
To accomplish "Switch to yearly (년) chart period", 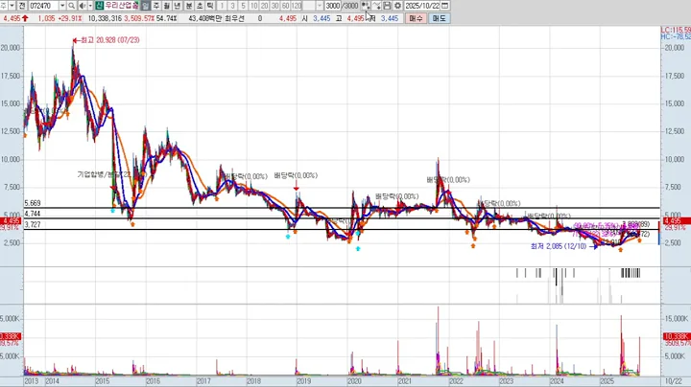I will tap(178, 6).
